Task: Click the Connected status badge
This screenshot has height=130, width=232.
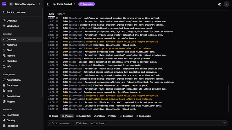Action: (86, 4)
